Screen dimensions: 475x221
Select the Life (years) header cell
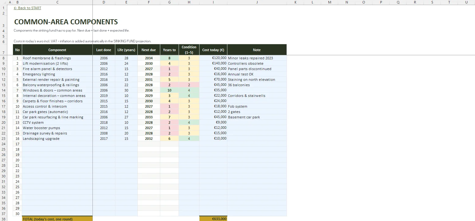(x=126, y=50)
